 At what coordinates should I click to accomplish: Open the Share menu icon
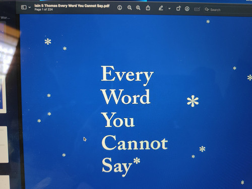(x=148, y=8)
